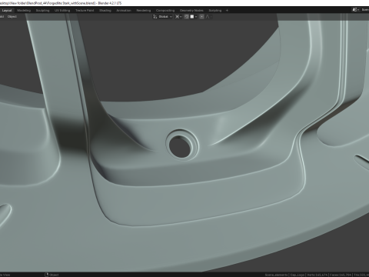The image size is (369, 277).
Task: Open the Object menu in viewport header
Action: [x=12, y=16]
